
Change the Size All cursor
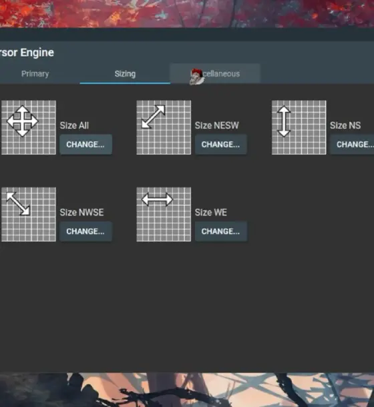(85, 144)
